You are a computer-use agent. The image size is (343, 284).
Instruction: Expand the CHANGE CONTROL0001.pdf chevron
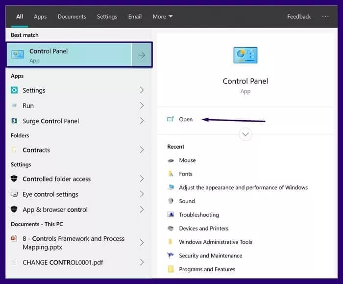(142, 262)
